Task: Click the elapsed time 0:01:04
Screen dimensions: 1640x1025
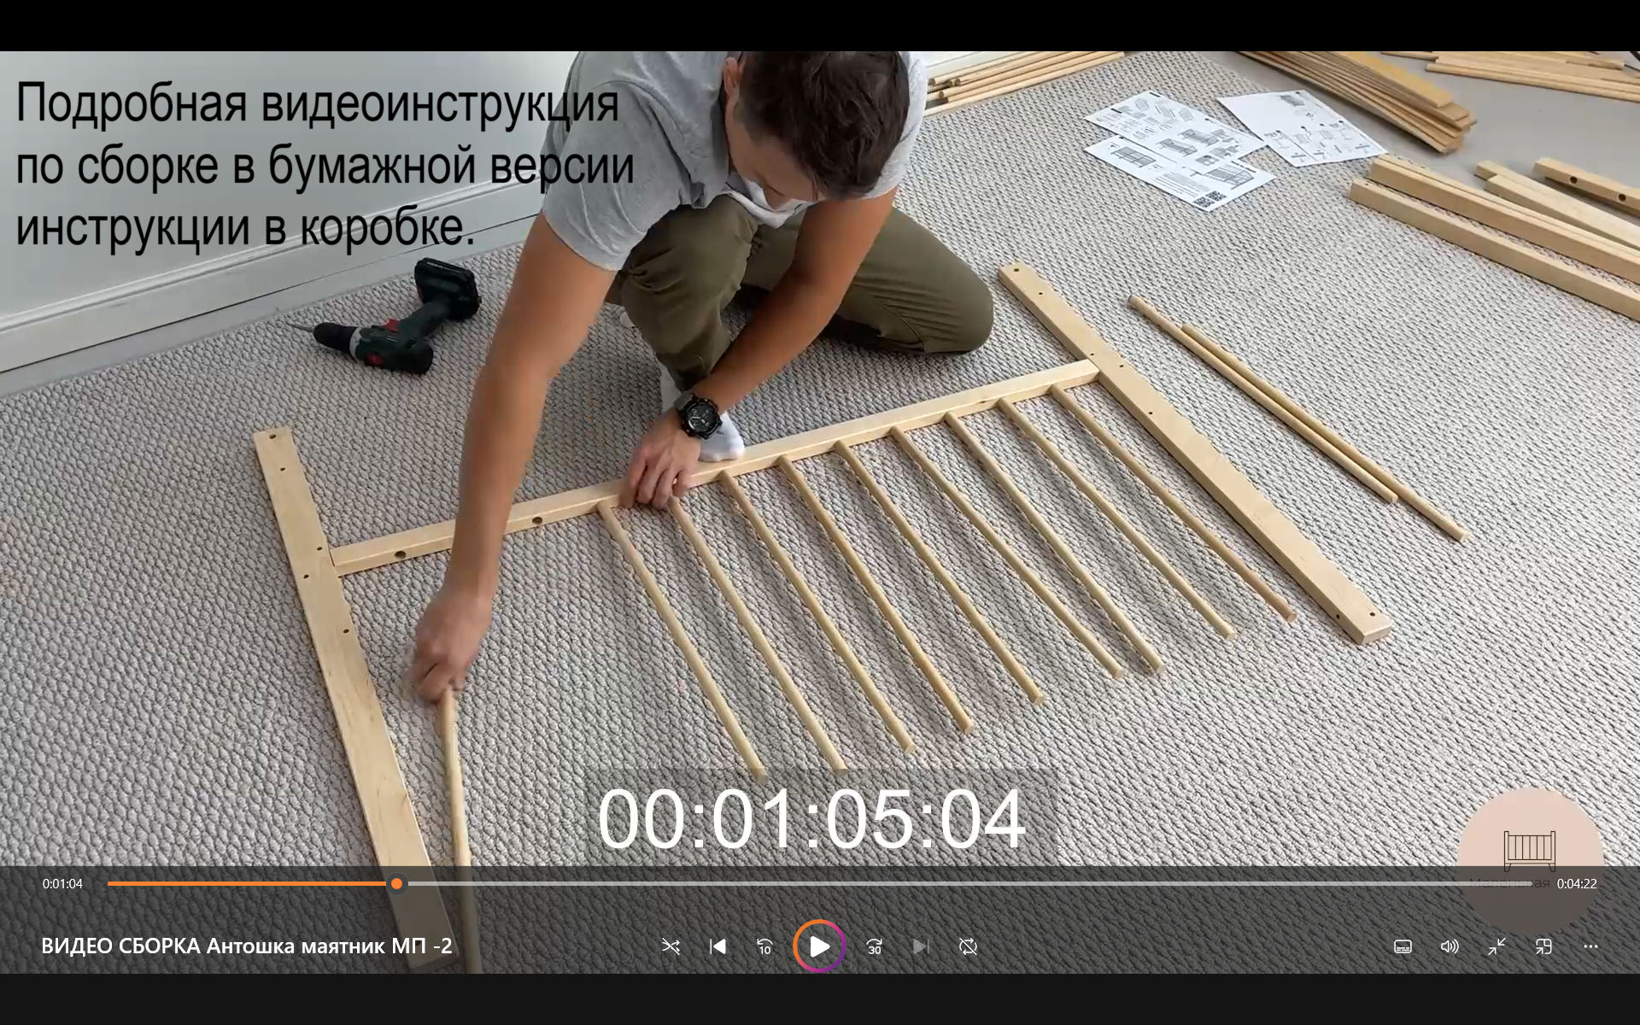Action: (x=63, y=884)
